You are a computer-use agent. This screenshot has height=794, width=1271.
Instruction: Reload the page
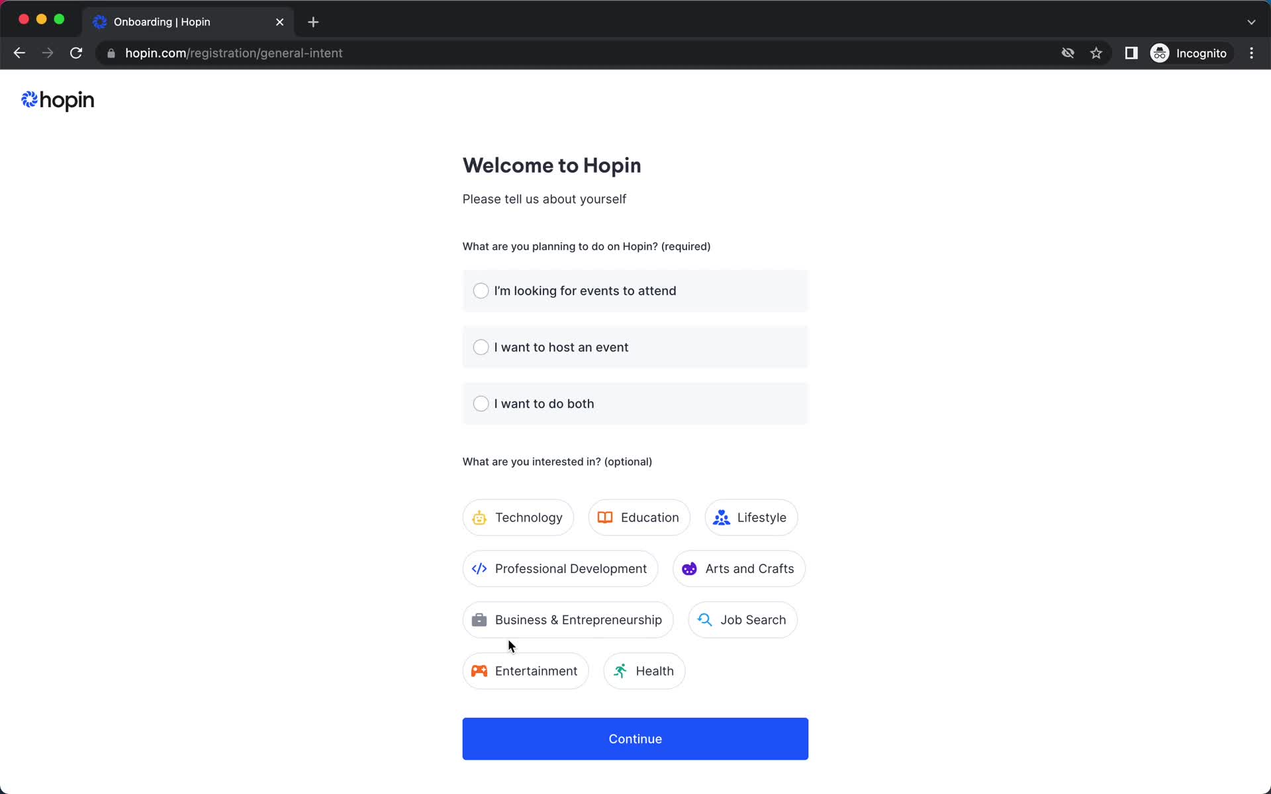(x=76, y=53)
